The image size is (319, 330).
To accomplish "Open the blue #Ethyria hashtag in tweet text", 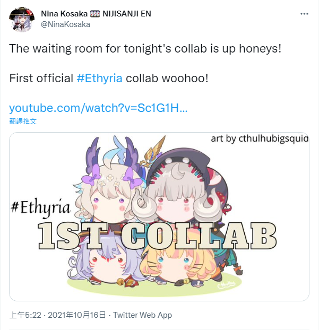I will pyautogui.click(x=100, y=79).
